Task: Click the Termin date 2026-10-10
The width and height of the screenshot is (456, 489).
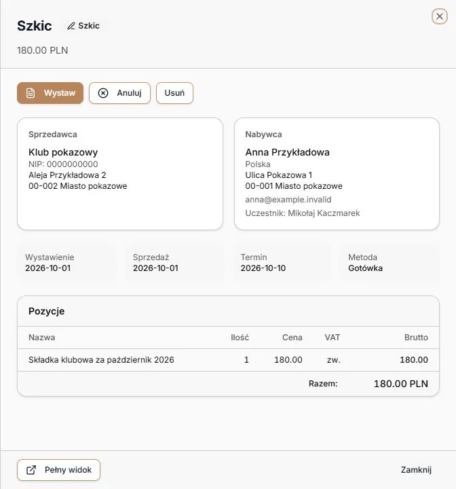Action: point(263,268)
